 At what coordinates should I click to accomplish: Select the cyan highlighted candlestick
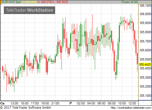83,36
